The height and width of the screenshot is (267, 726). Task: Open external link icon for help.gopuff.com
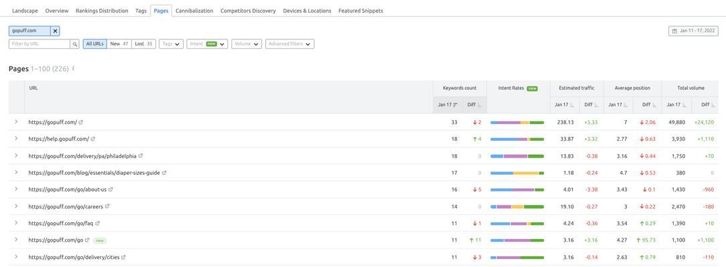coord(92,139)
